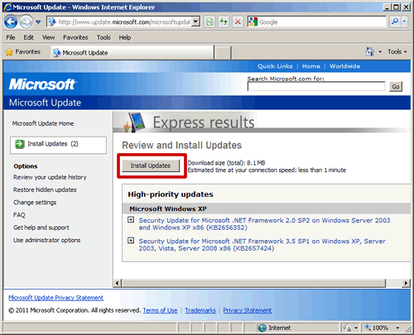Expand the KB2657424 update details
Viewport: 414px width, 335px height.
point(131,241)
